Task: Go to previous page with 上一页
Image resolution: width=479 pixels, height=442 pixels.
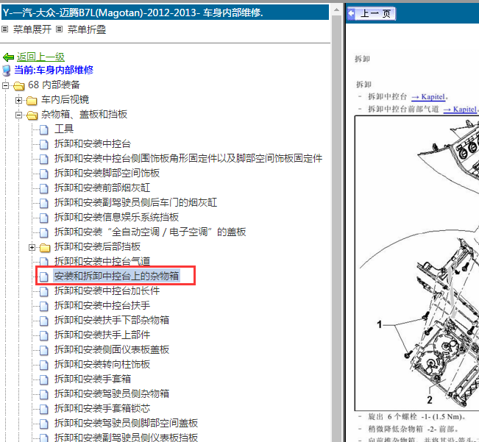Action: 371,13
